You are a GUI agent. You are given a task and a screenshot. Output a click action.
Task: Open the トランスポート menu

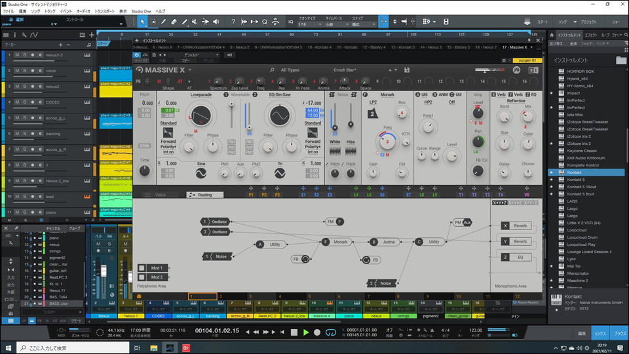104,11
